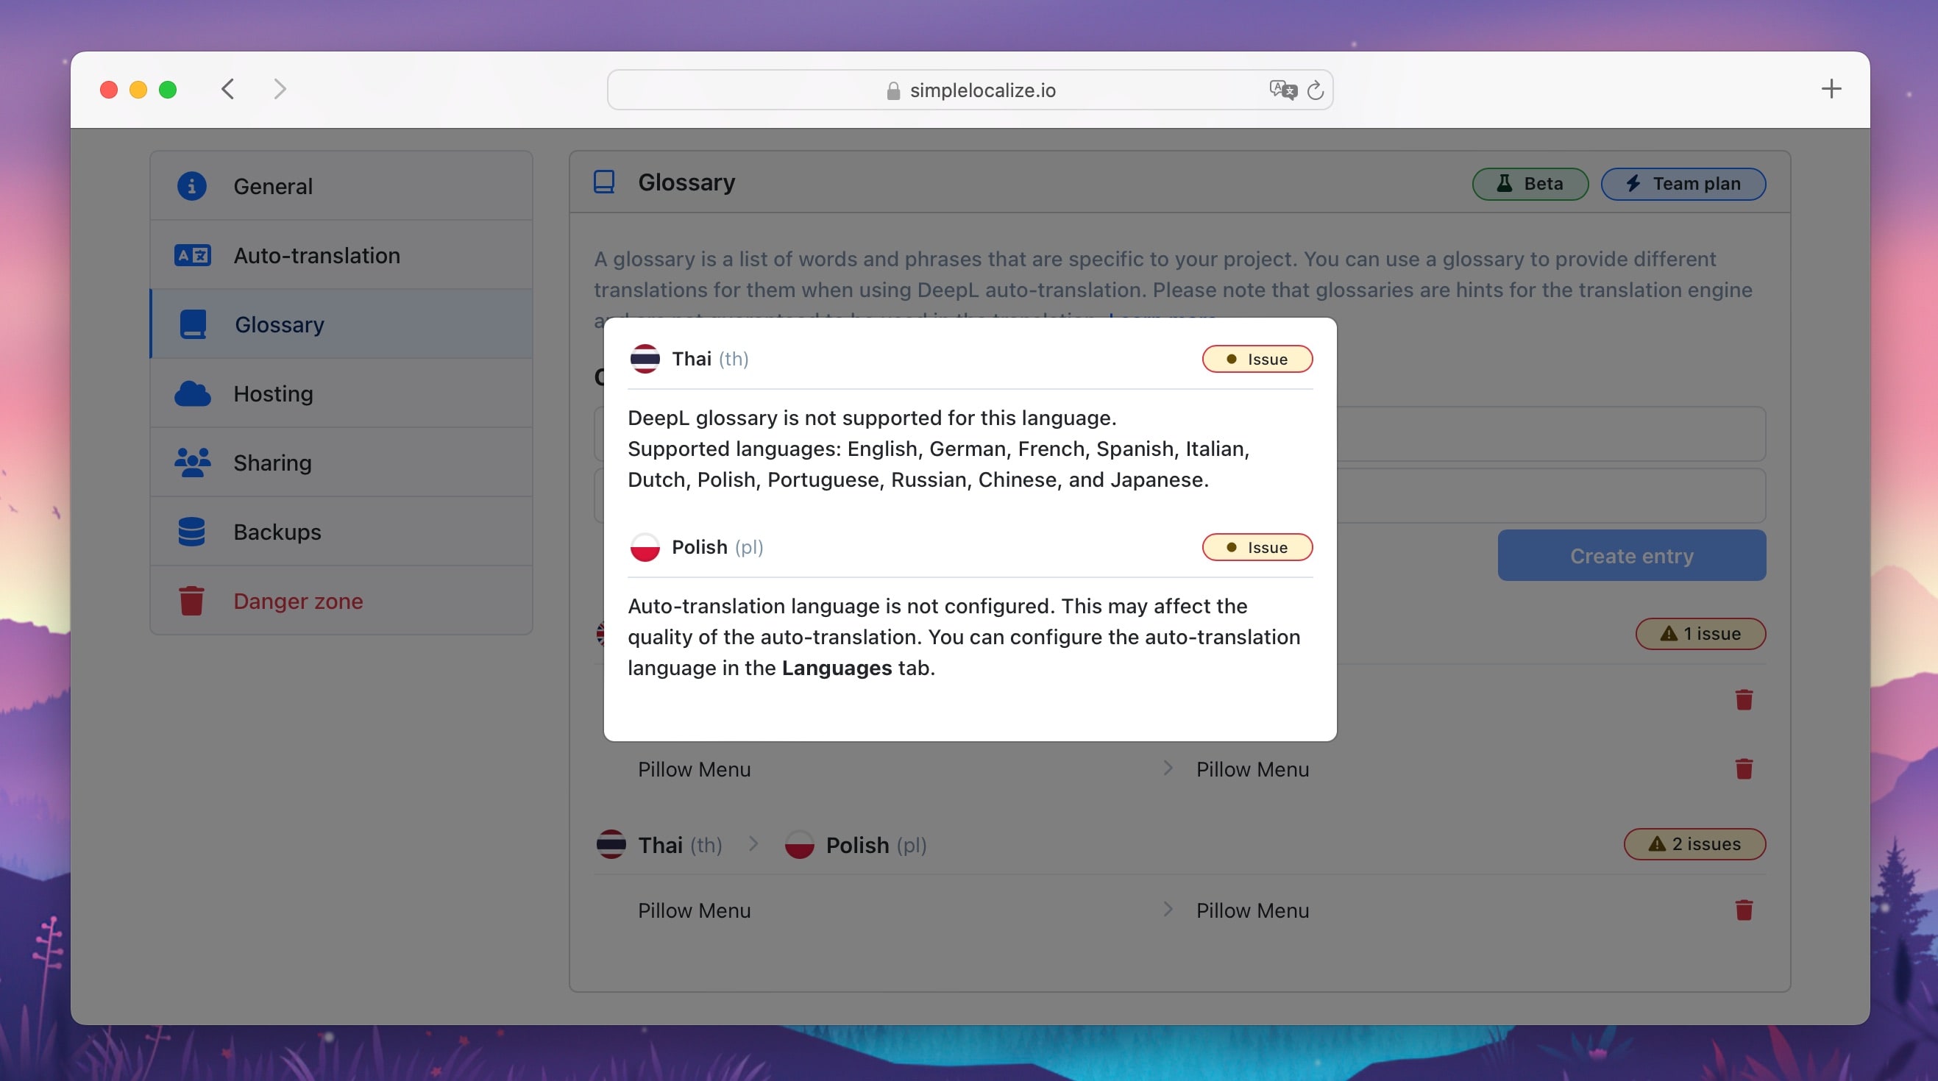Click the lock icon in address bar

(893, 91)
